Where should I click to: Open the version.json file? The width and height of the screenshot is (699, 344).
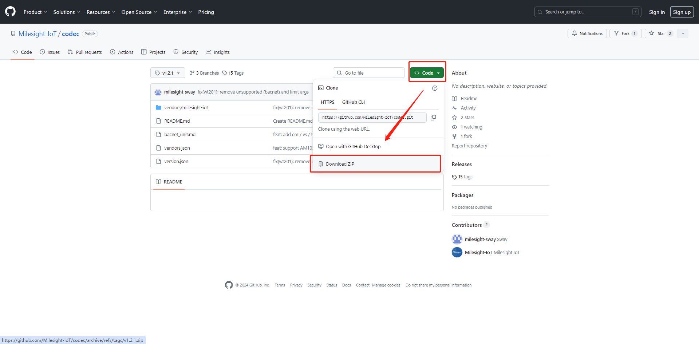176,161
